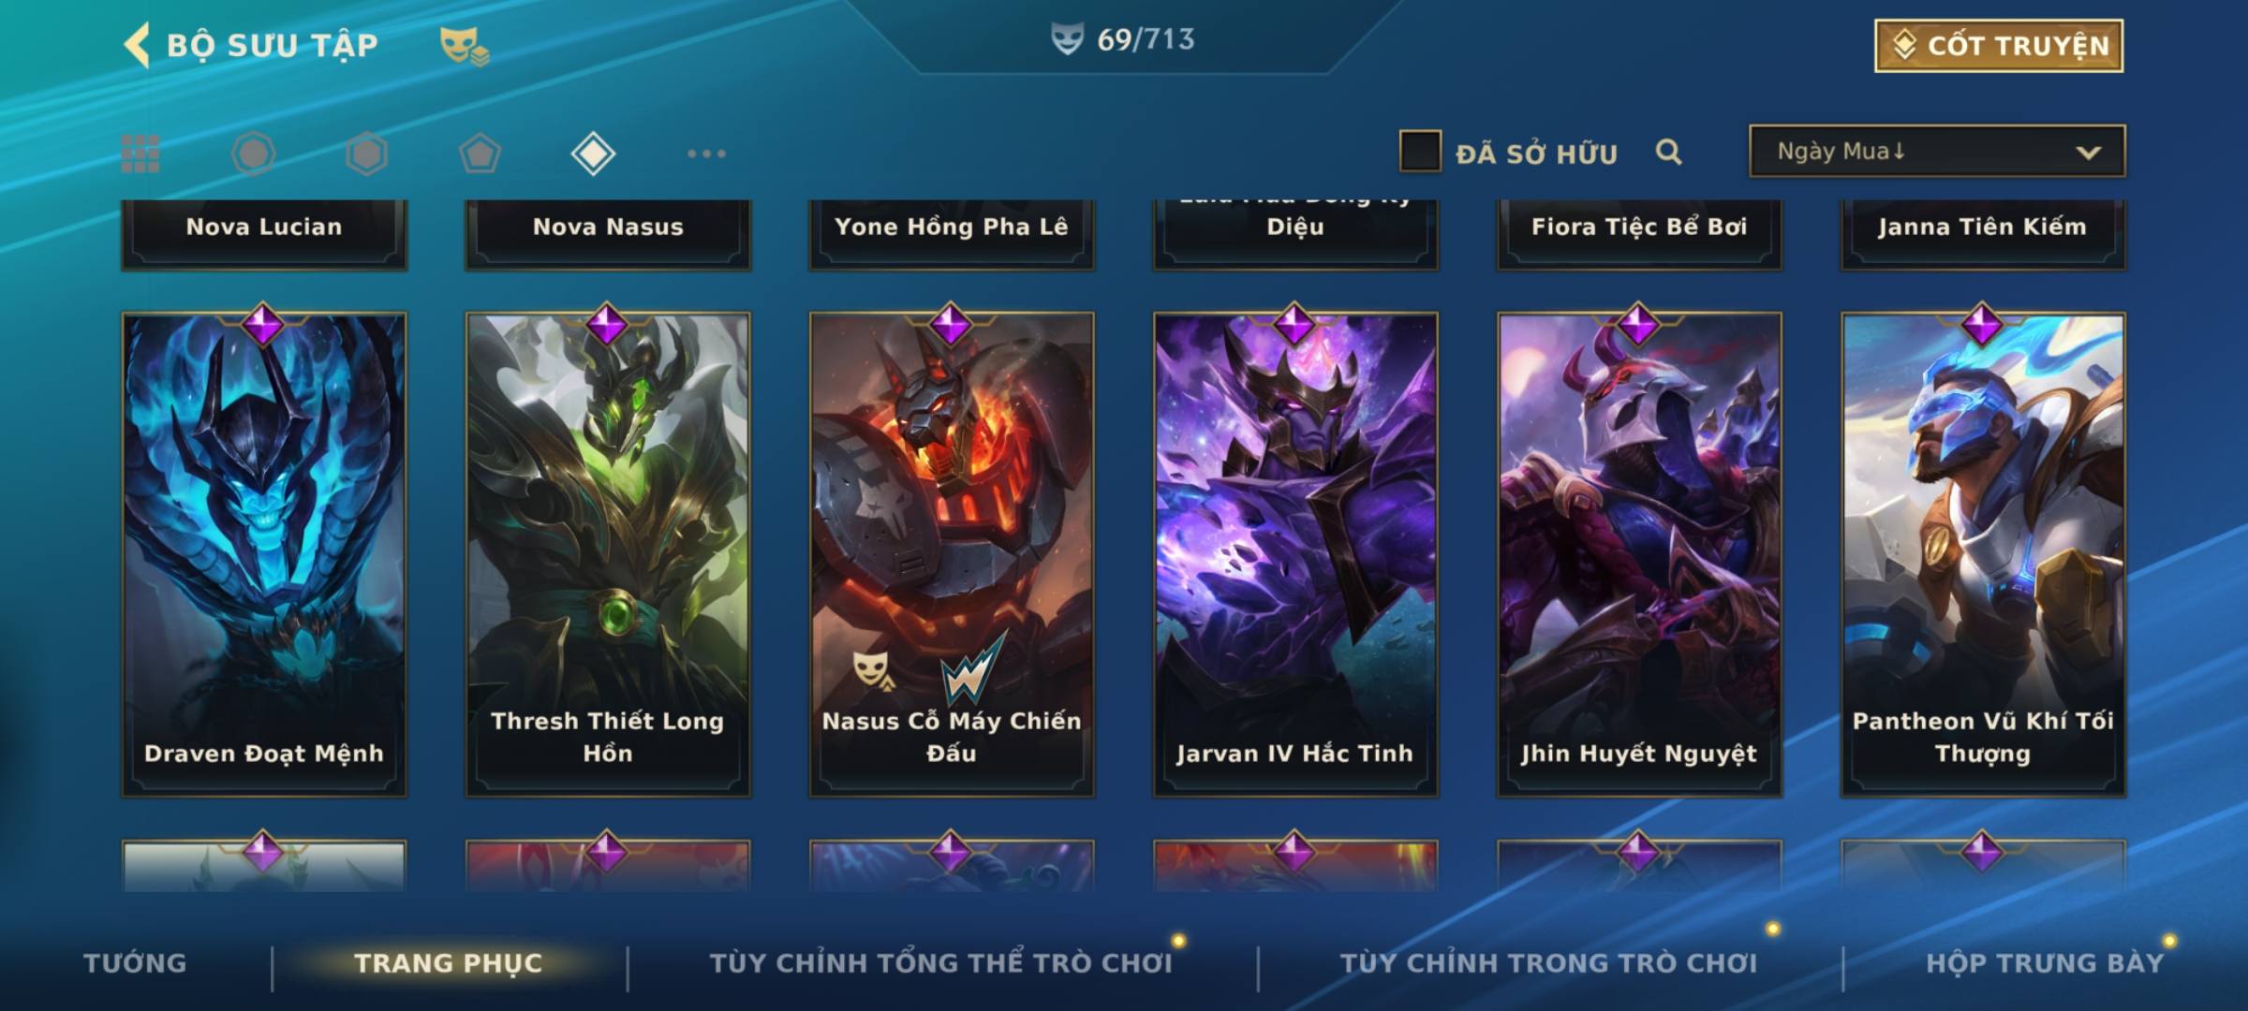Open the three-dots more filters icon

click(706, 154)
